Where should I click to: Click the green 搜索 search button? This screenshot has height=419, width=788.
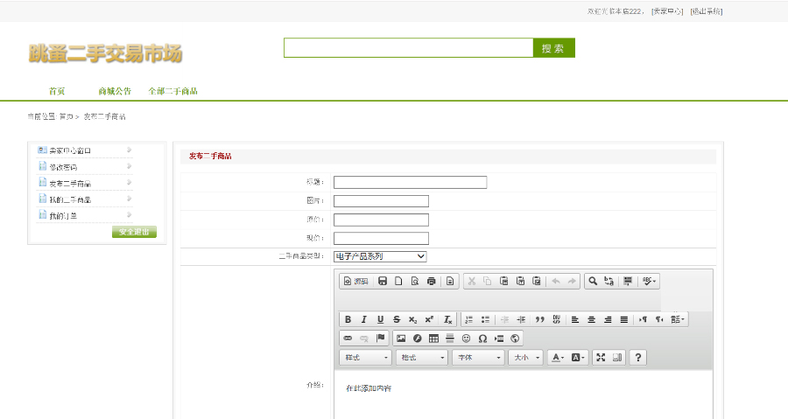[x=553, y=48]
